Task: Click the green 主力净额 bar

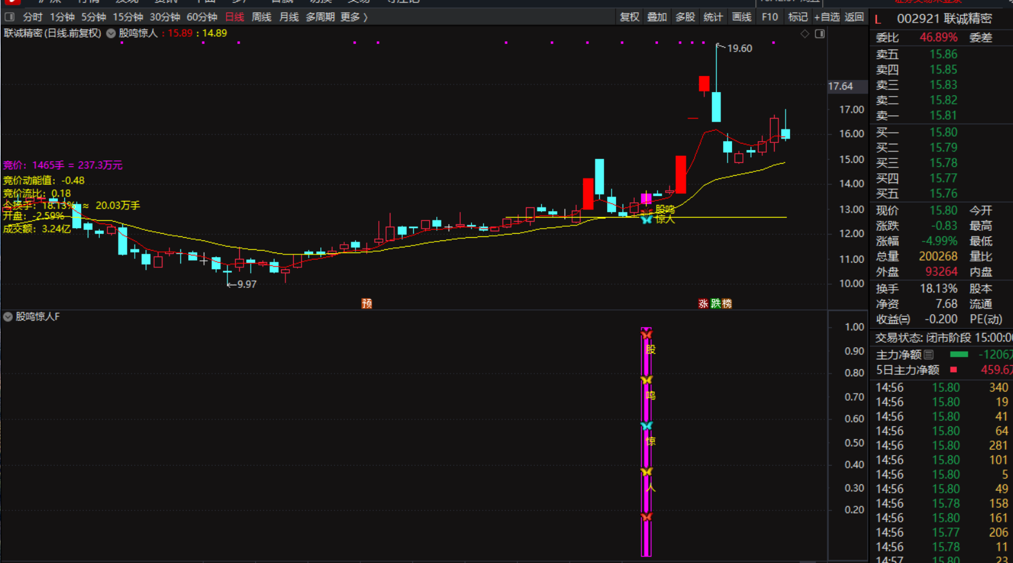Action: [959, 354]
